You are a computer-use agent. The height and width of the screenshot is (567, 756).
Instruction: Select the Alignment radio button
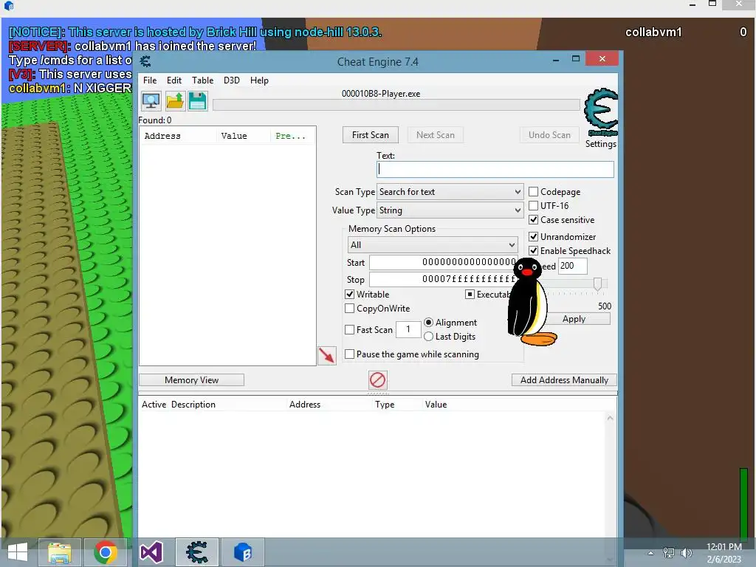428,323
